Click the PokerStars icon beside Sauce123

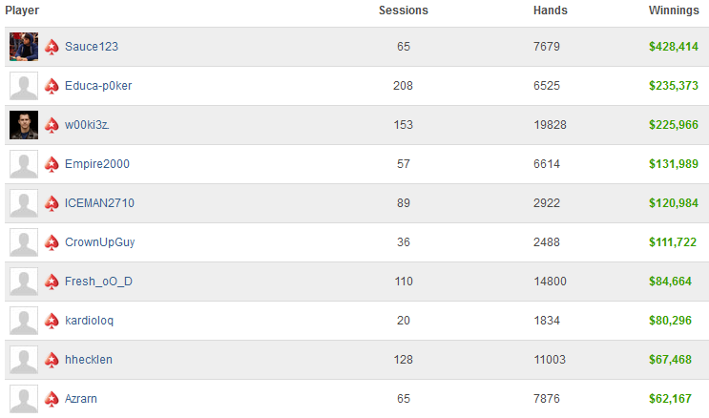pos(52,47)
